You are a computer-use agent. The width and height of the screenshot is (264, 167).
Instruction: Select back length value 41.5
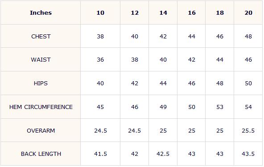pyautogui.click(x=100, y=154)
